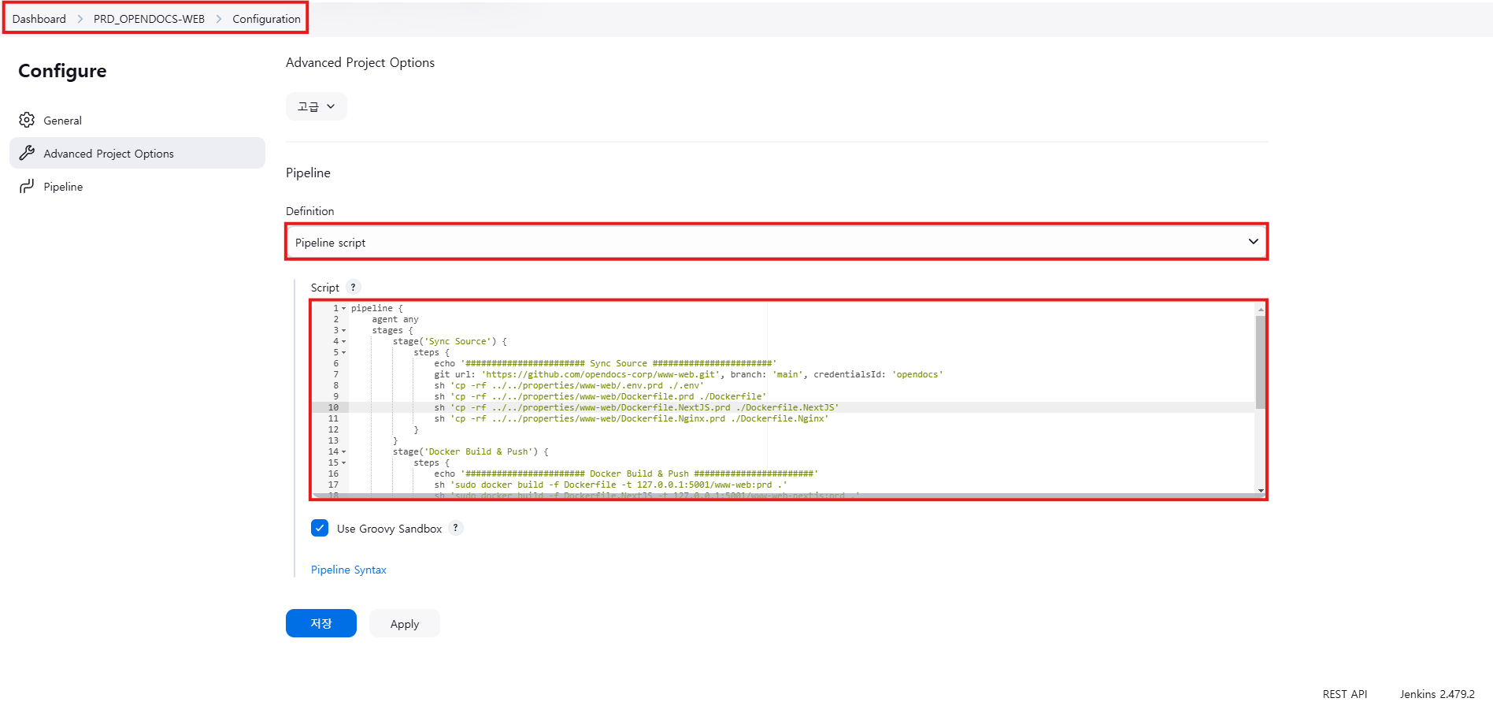Image resolution: width=1493 pixels, height=713 pixels.
Task: Open the REST API link
Action: 1345,694
